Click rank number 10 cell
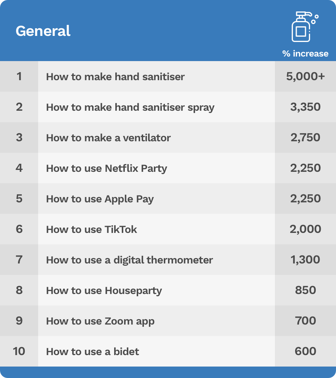This screenshot has width=336, height=378. click(19, 351)
